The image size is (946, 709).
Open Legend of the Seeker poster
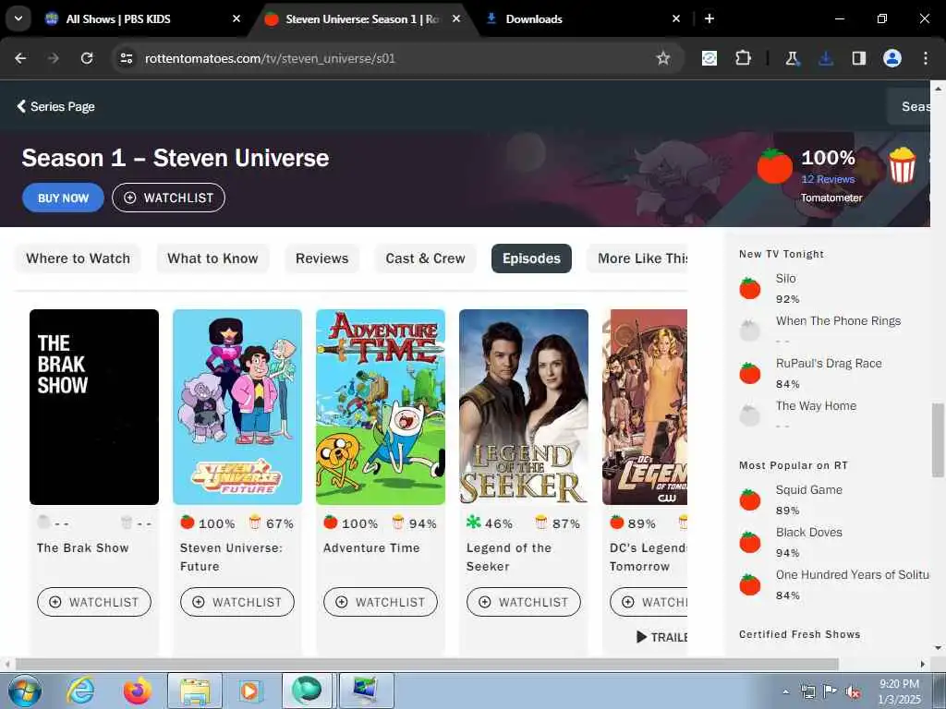pos(524,407)
